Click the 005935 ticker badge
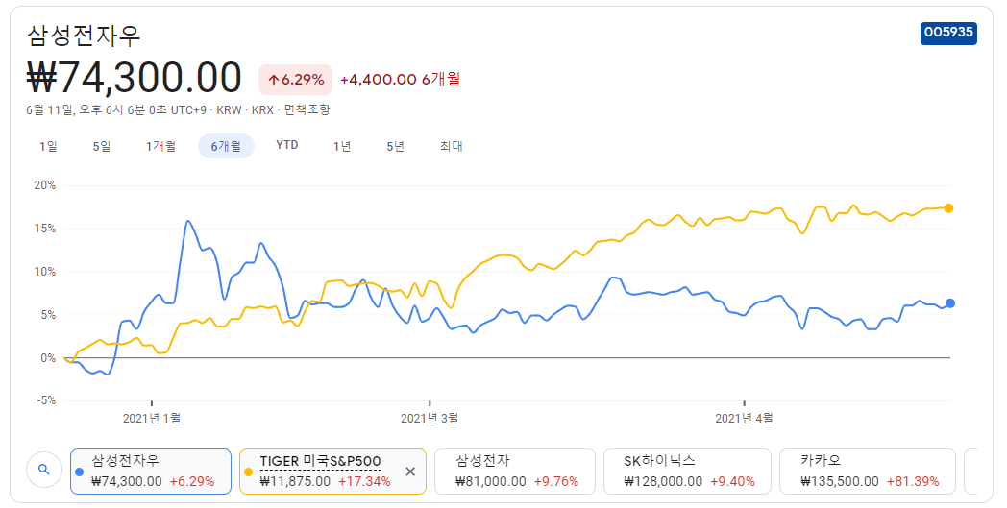Viewport: 1007px width, 508px height. (948, 32)
